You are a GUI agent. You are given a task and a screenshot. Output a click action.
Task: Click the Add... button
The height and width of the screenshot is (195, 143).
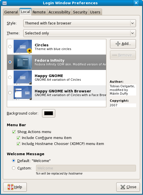123,44
